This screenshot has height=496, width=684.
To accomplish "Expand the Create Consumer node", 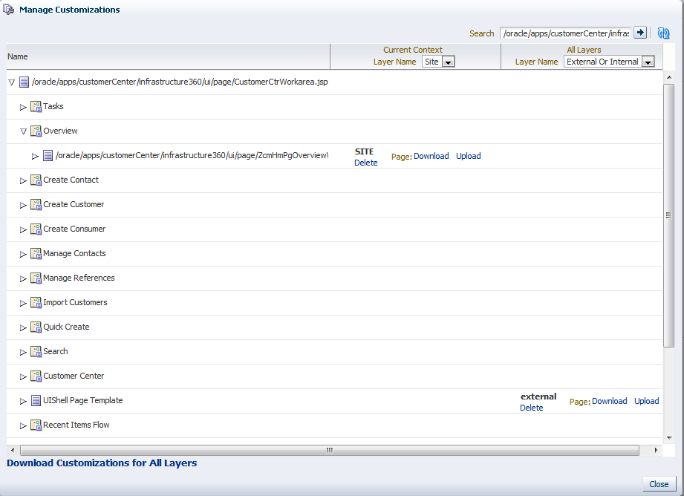I will (x=23, y=229).
